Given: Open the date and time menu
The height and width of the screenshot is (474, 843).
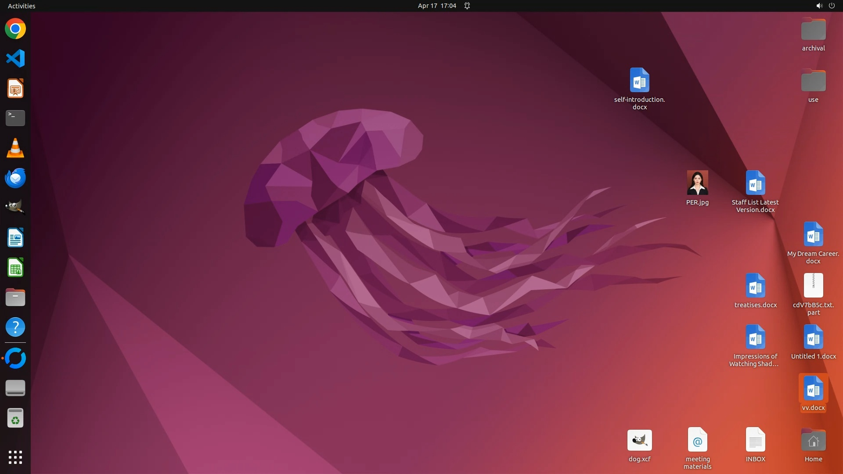Looking at the screenshot, I should coord(436,6).
